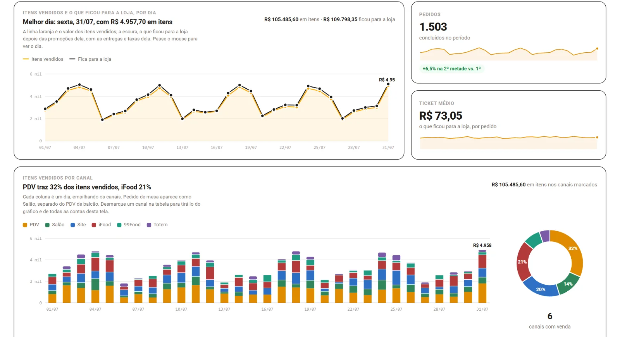Image resolution: width=620 pixels, height=337 pixels.
Task: Click "o que ficou para a loja, por pedido"
Action: pyautogui.click(x=458, y=127)
